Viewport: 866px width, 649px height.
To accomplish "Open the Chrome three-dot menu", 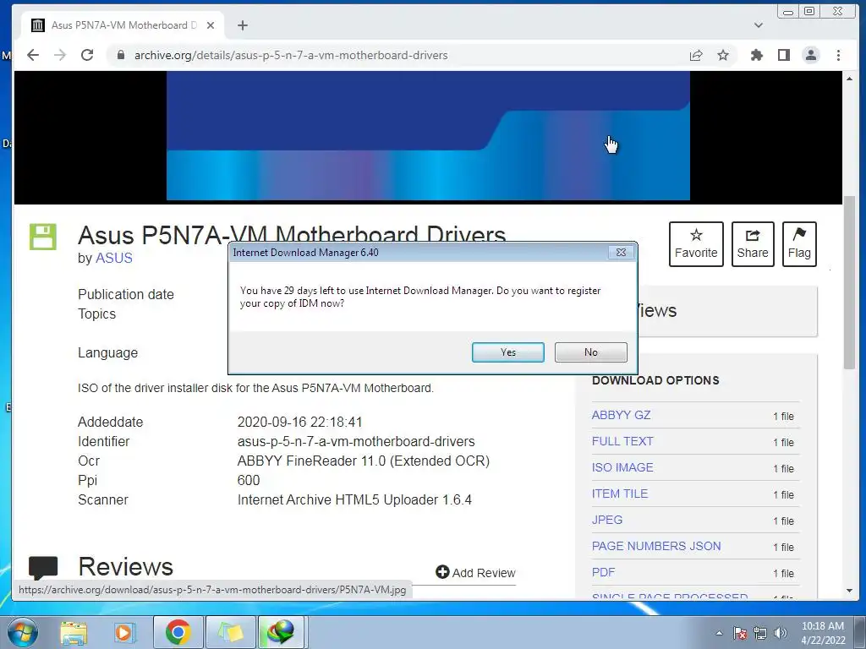I will (x=838, y=55).
